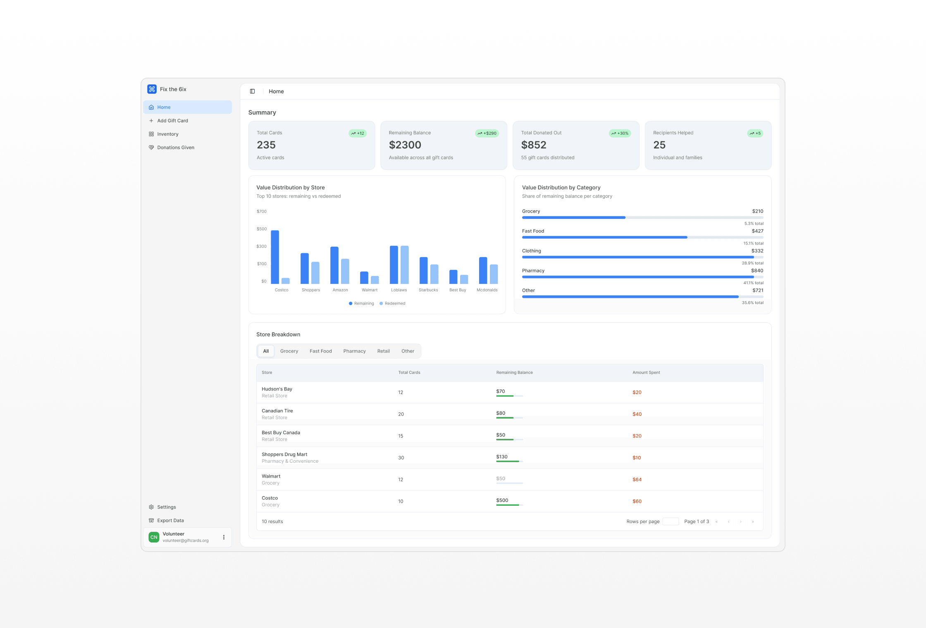Sort by Total Cards column header

(409, 373)
